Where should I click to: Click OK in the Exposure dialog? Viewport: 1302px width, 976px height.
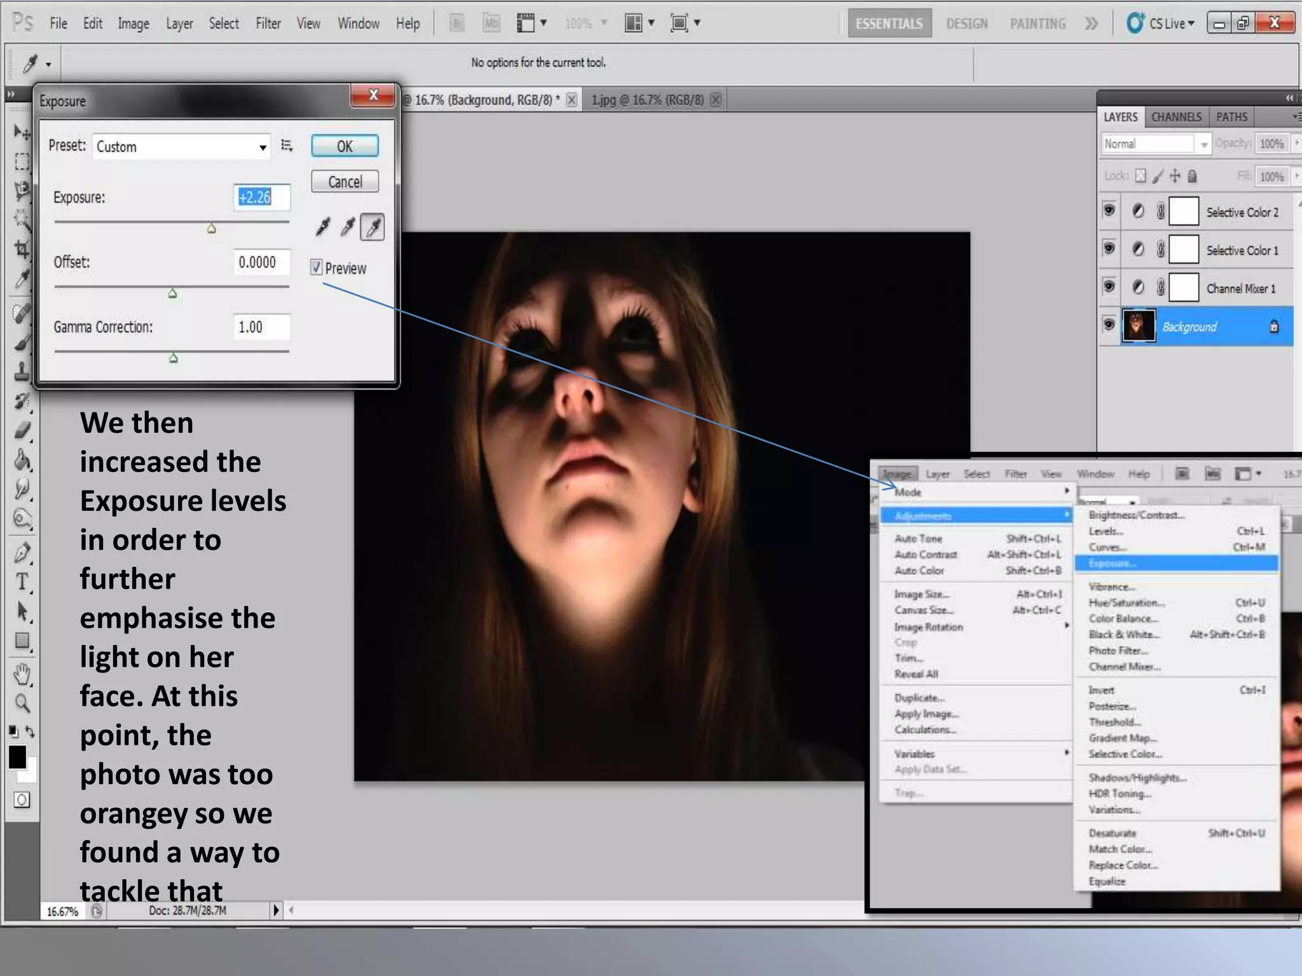pos(345,146)
